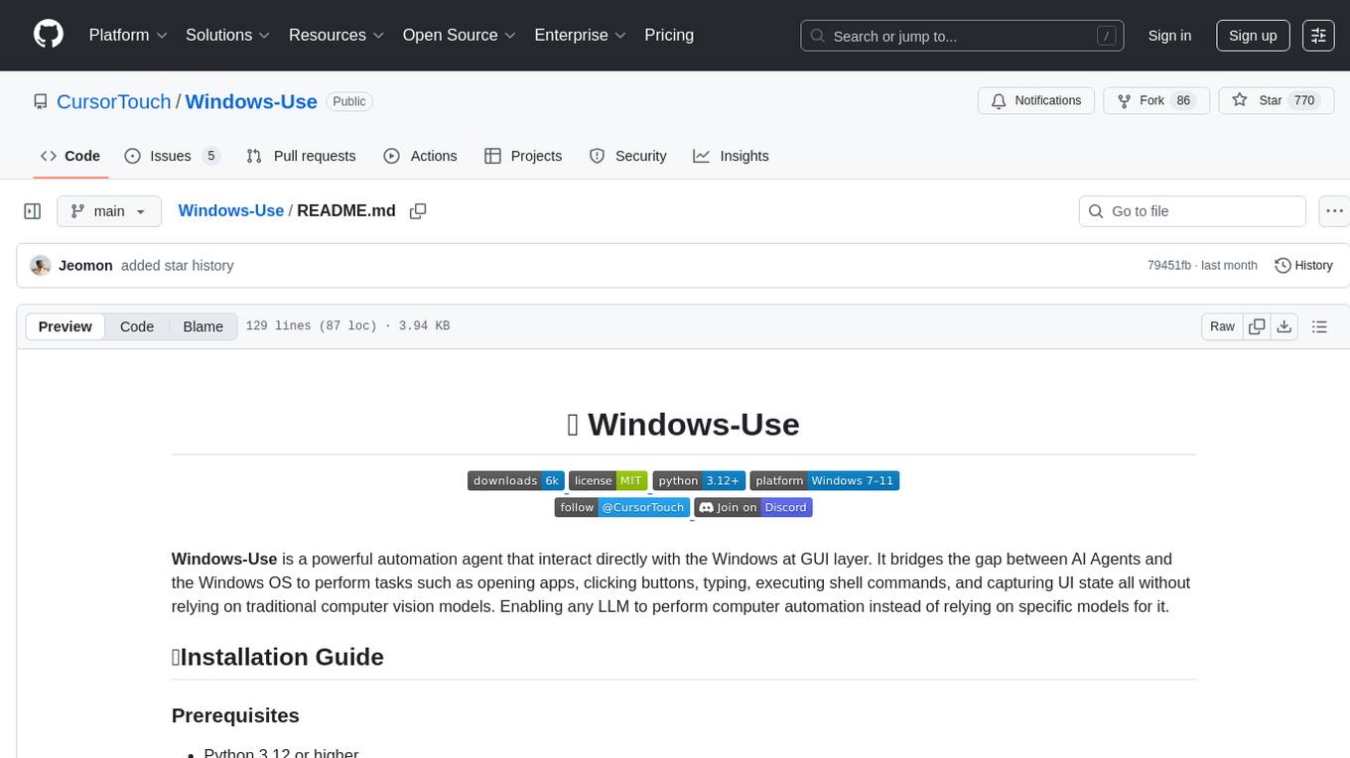
Task: Click Jeomon's avatar image
Action: coord(41,266)
